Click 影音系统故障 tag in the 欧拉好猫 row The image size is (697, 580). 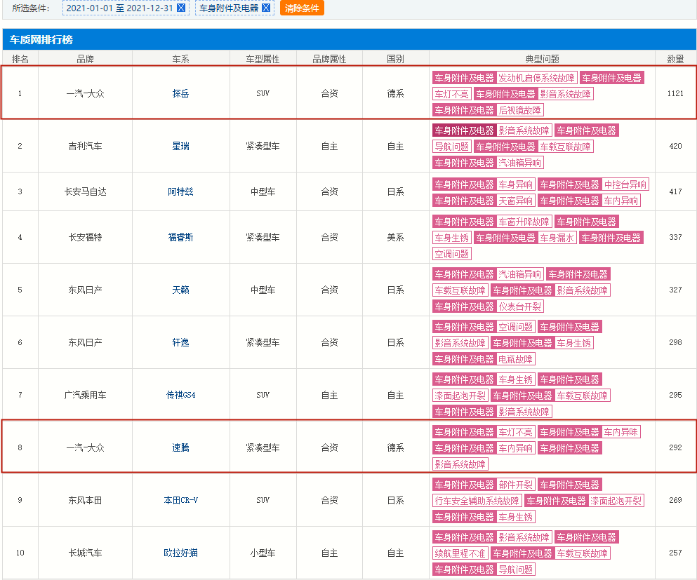click(524, 537)
